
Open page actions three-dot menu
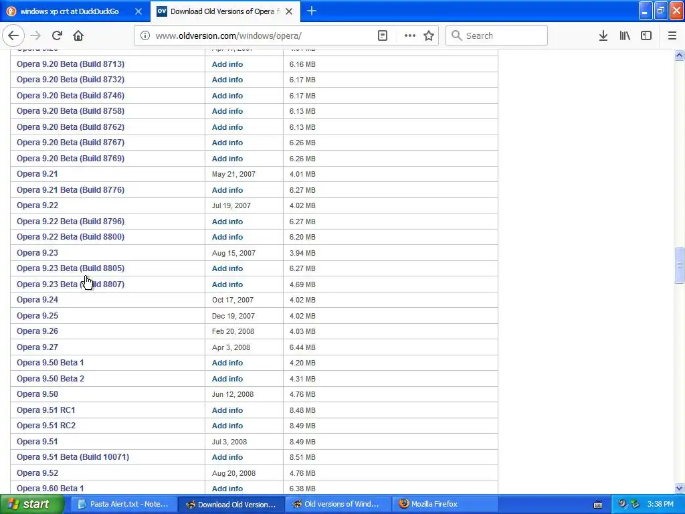point(409,36)
